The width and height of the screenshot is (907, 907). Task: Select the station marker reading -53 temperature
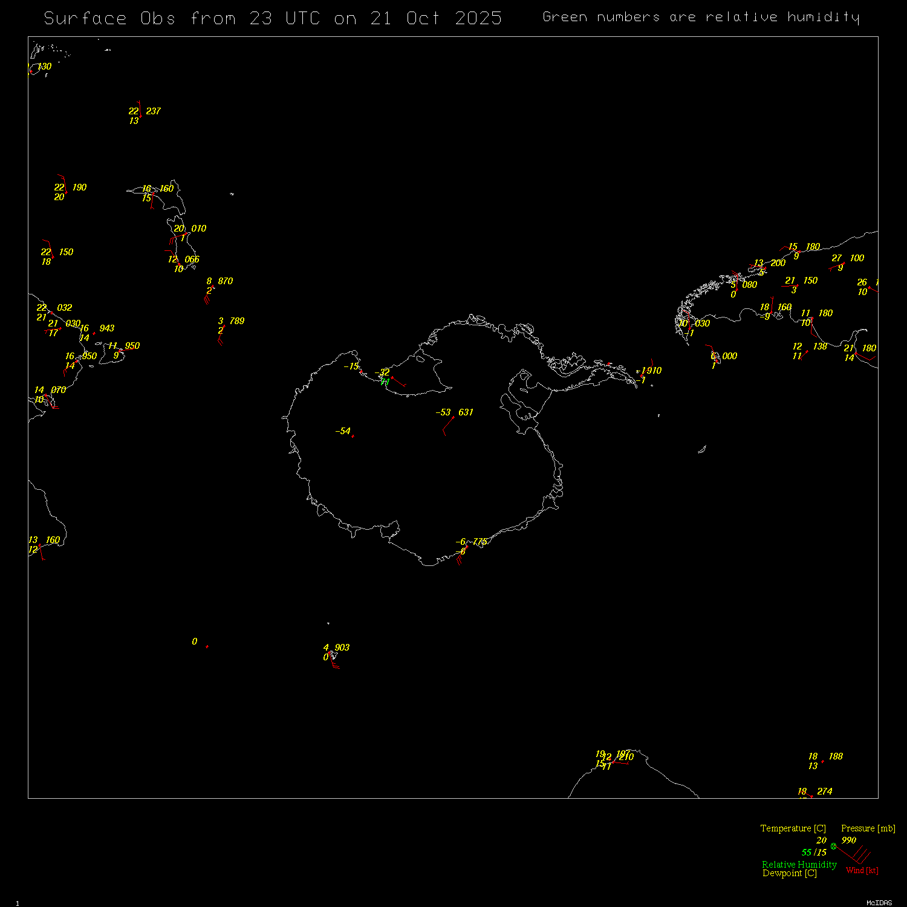(x=453, y=417)
